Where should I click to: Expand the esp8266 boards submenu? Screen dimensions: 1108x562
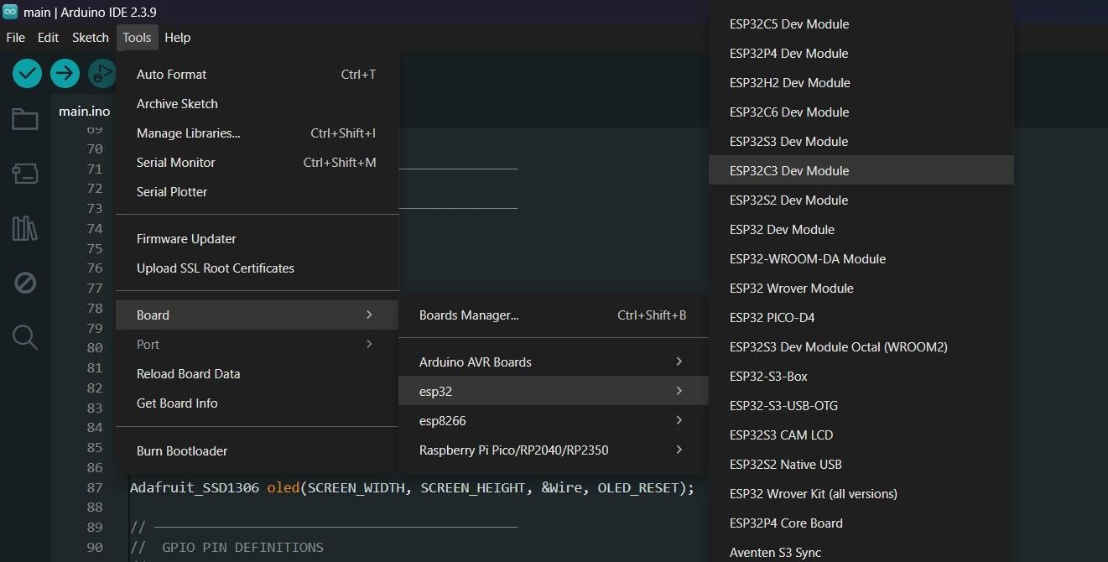coord(554,421)
